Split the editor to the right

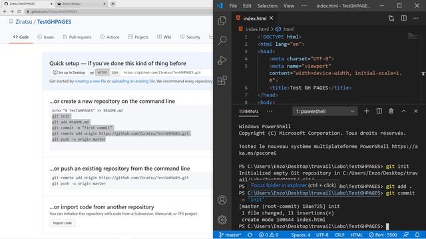404,18
